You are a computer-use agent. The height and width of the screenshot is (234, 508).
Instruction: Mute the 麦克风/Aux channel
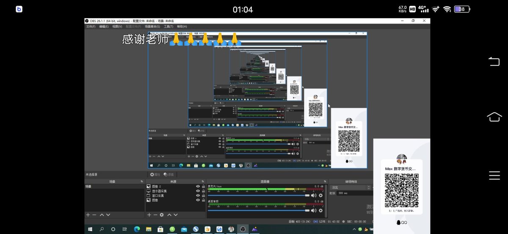pos(314,195)
